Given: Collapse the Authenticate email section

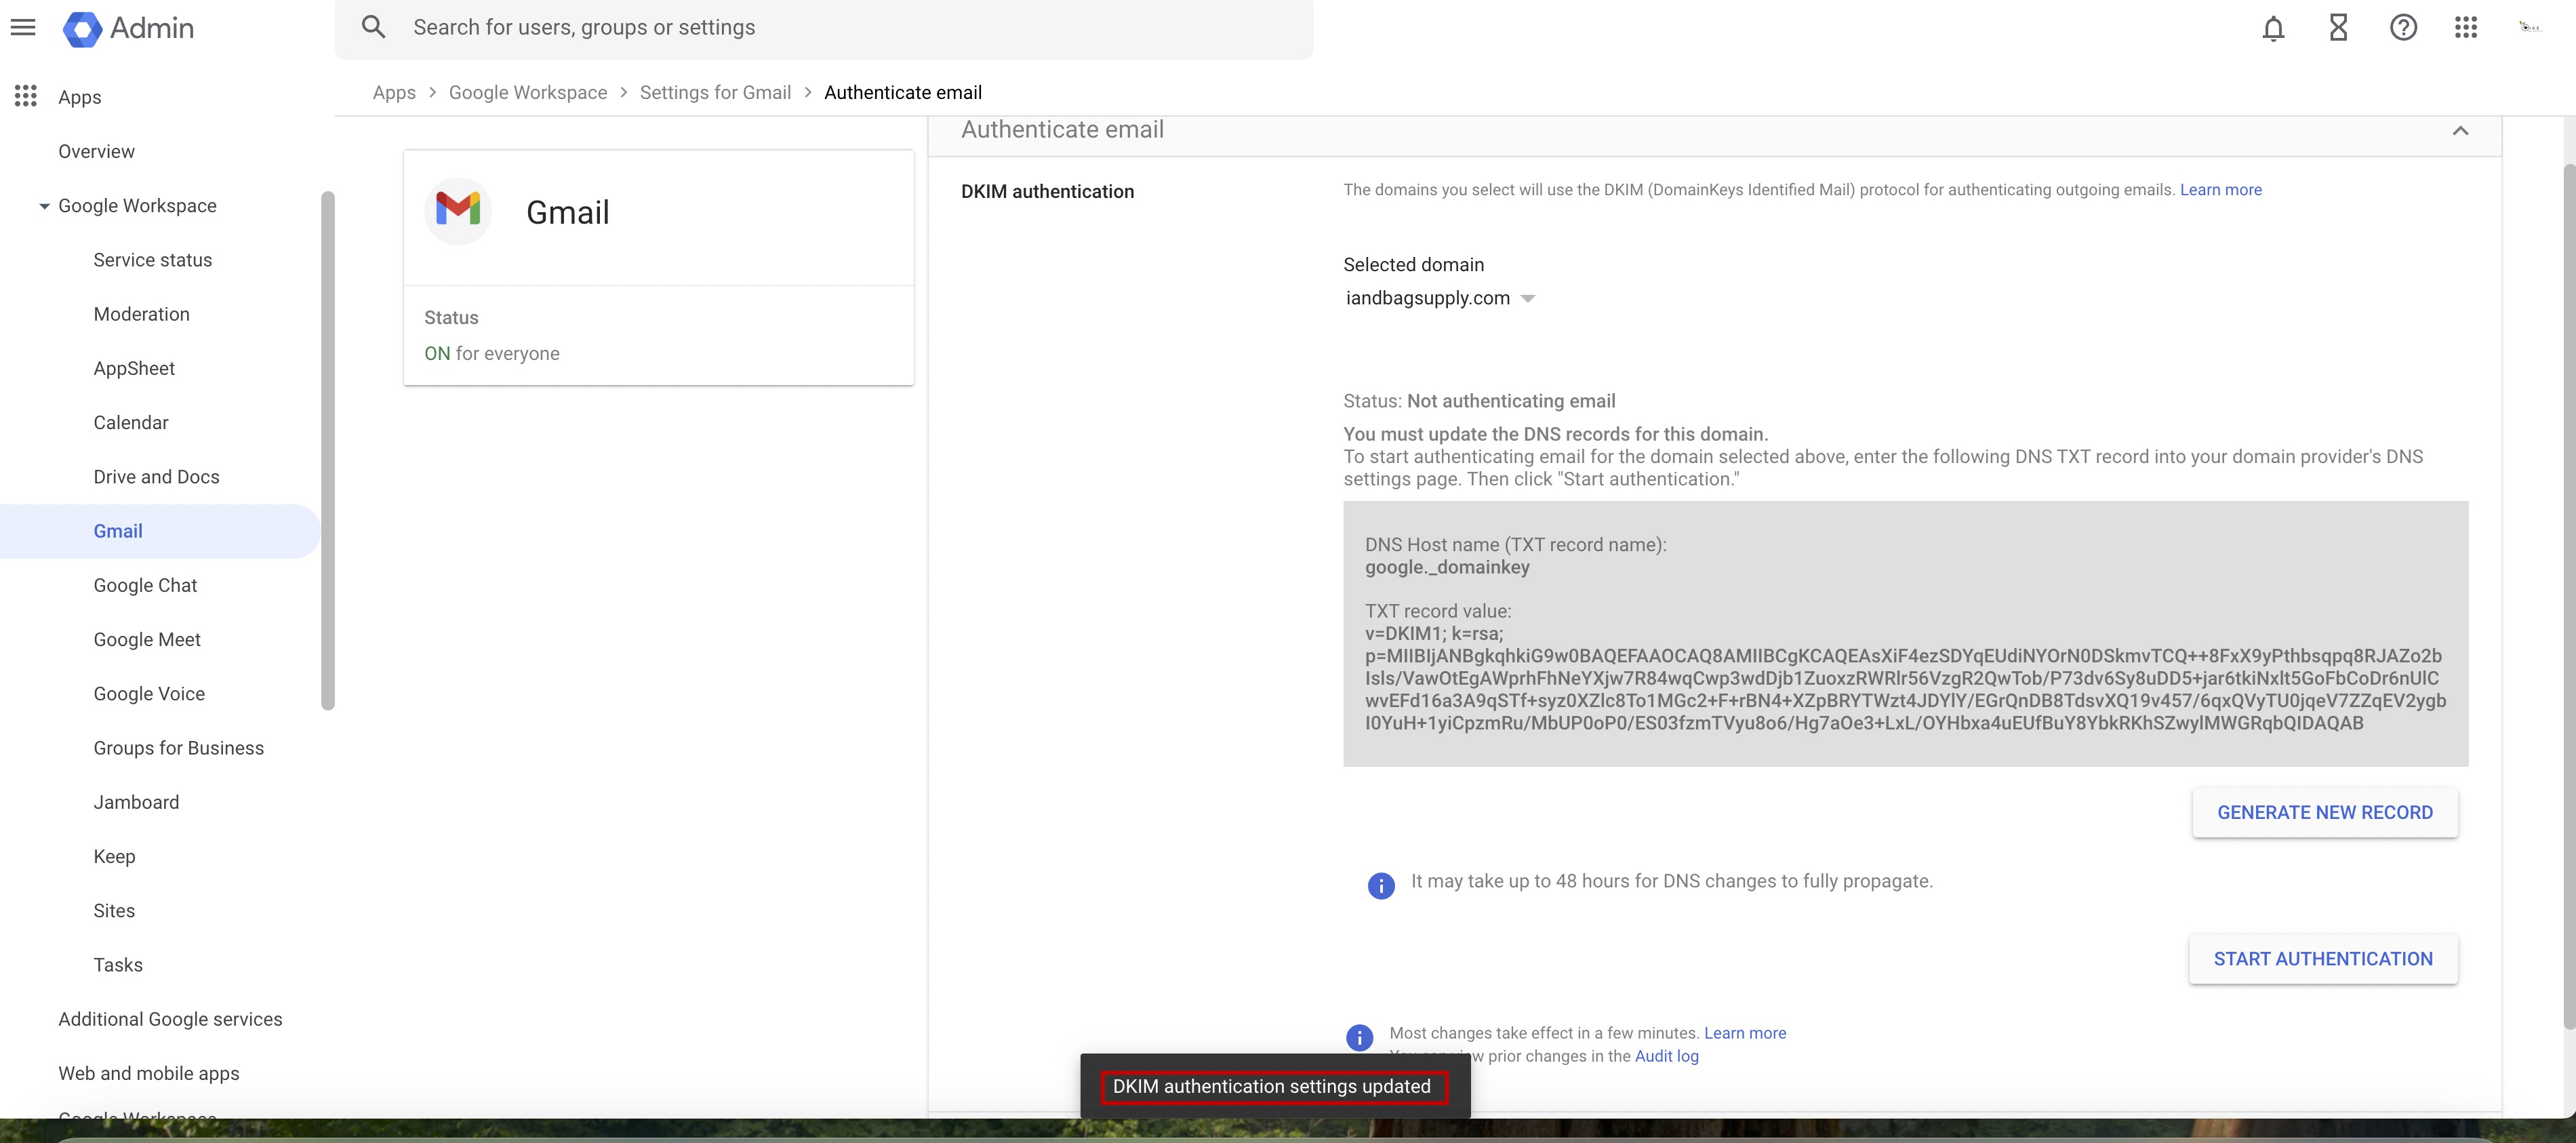Looking at the screenshot, I should (x=2460, y=131).
